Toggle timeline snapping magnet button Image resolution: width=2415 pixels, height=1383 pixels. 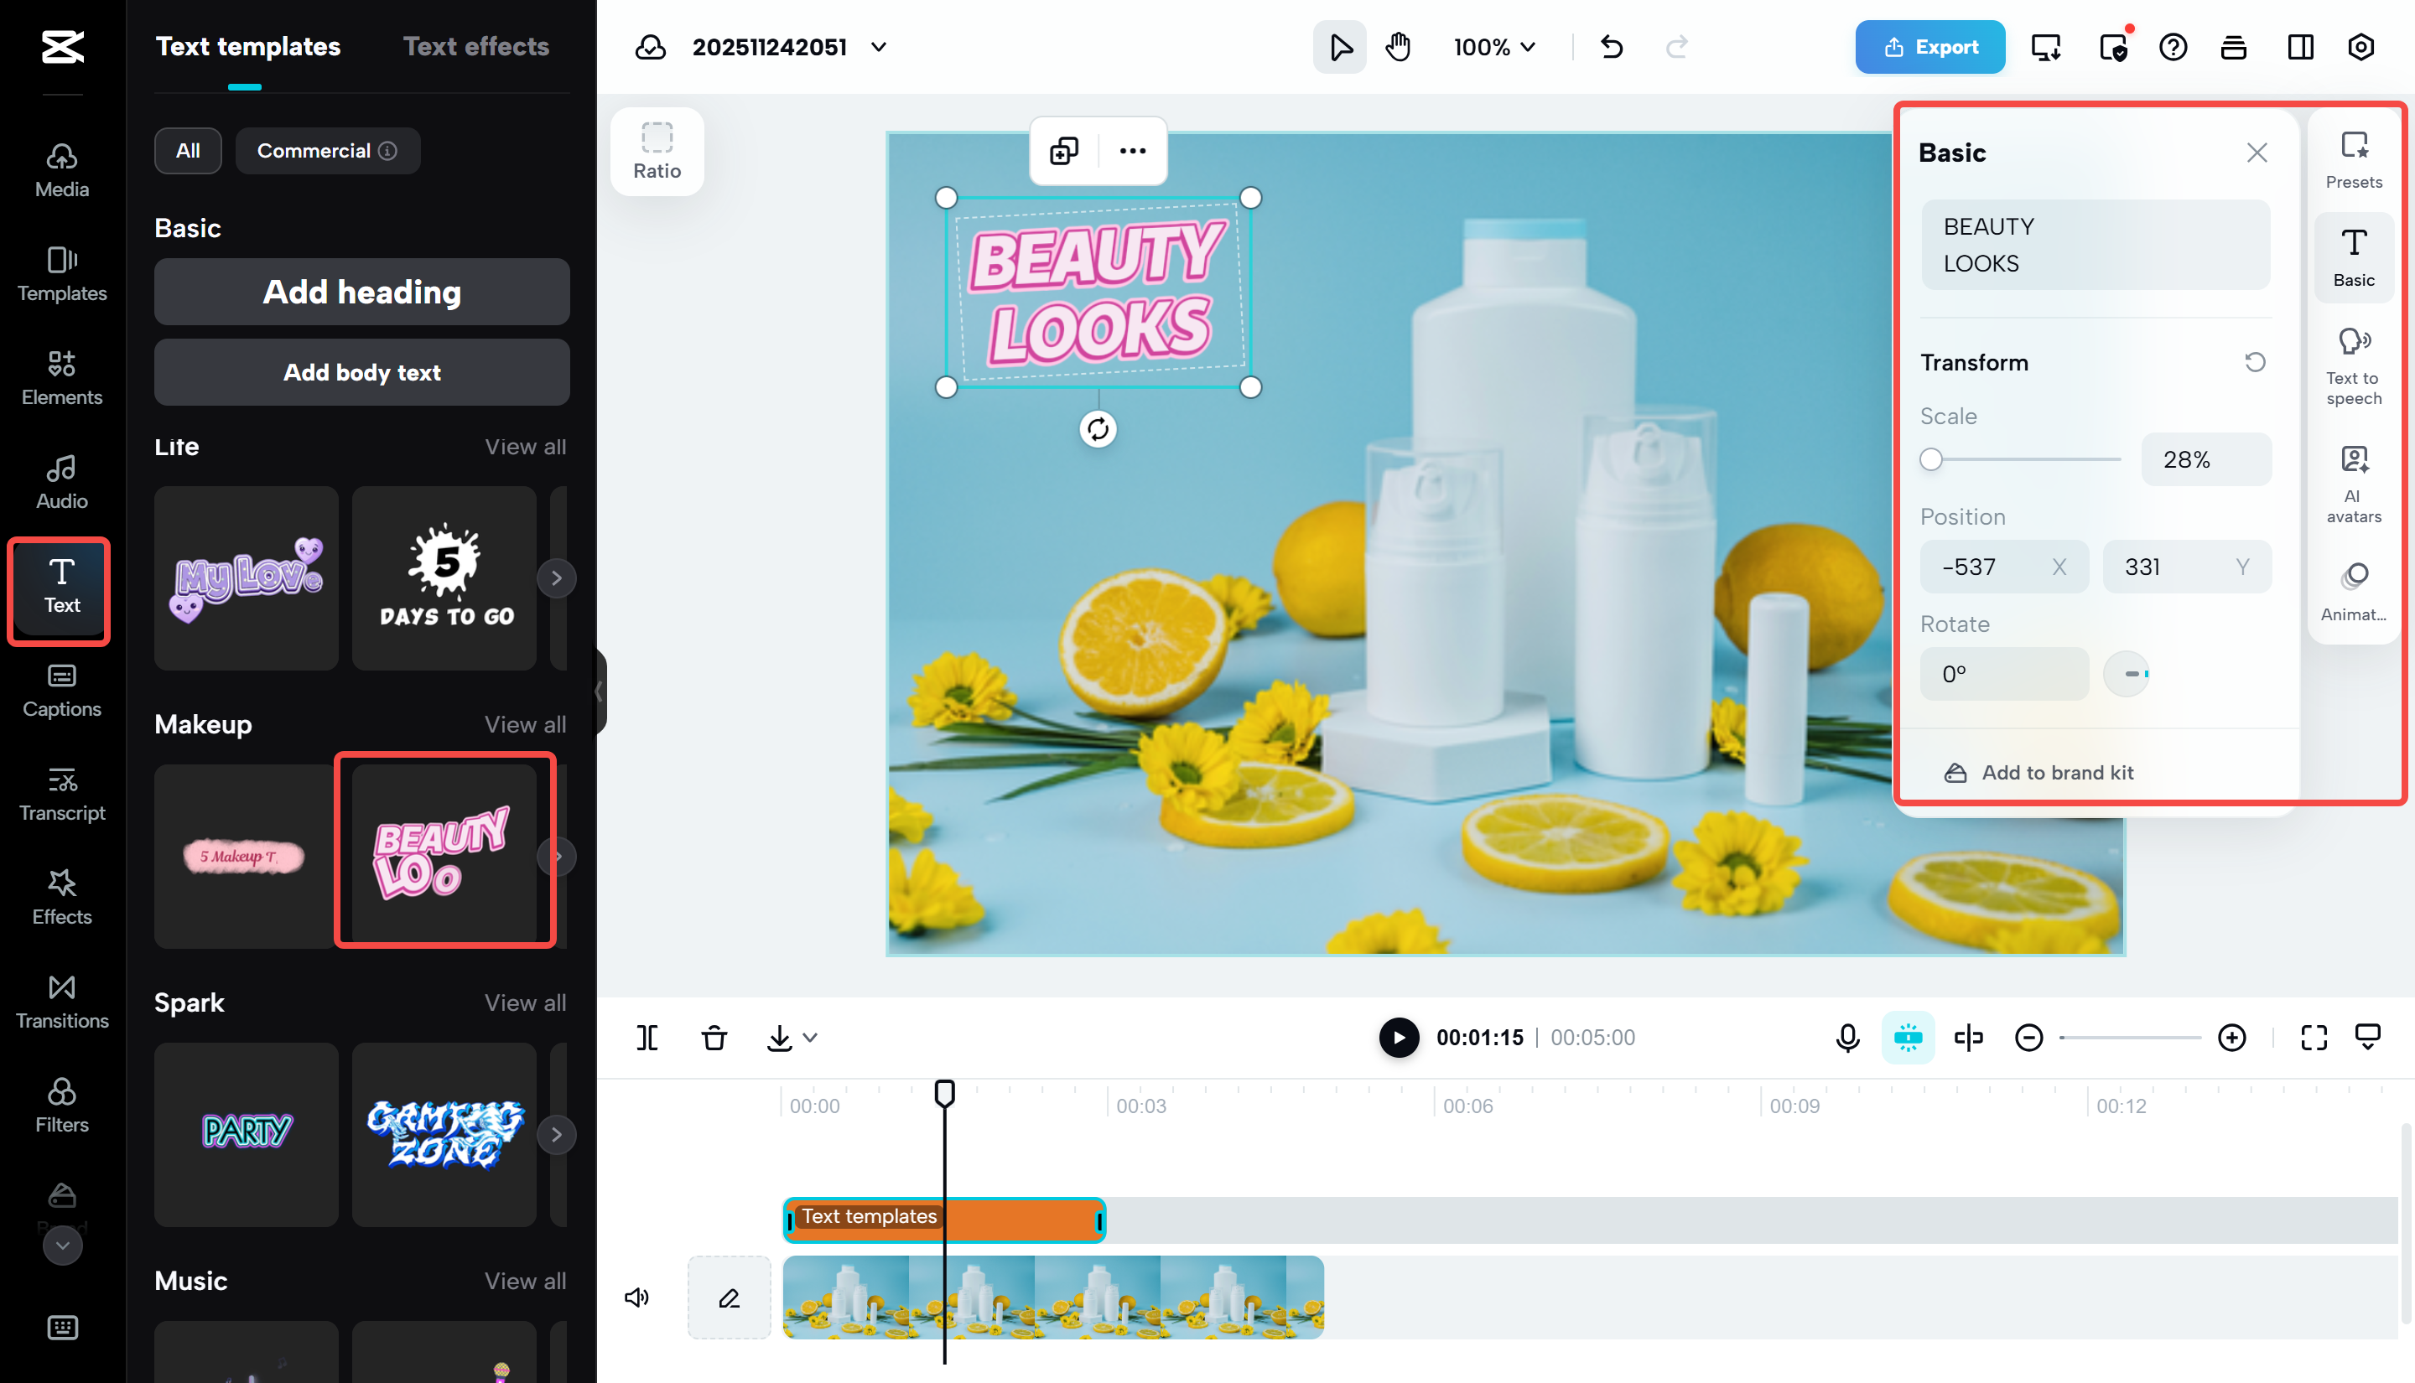(x=1907, y=1038)
